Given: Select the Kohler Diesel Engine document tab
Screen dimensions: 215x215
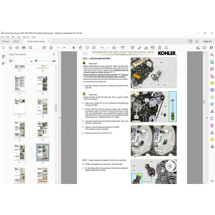Looking at the screenshot, I should pos(37,41).
